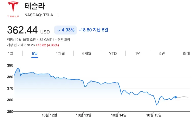Click the 10월 14일 date marker on axis
The height and width of the screenshot is (118, 194).
click(x=119, y=115)
